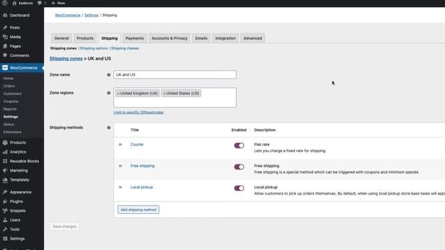
Task: Click the help tooltip icon beside Zone name
Action: [108, 75]
